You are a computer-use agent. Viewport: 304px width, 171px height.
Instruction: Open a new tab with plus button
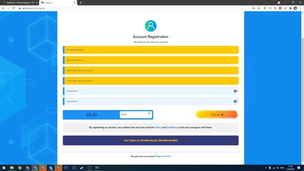coord(80,3)
